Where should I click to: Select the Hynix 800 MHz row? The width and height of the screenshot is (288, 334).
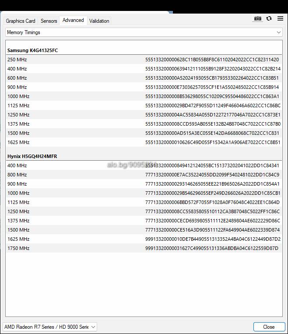point(144,175)
